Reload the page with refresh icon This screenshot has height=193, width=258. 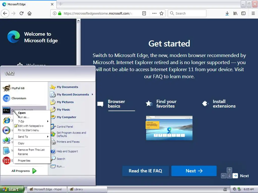click(22, 13)
